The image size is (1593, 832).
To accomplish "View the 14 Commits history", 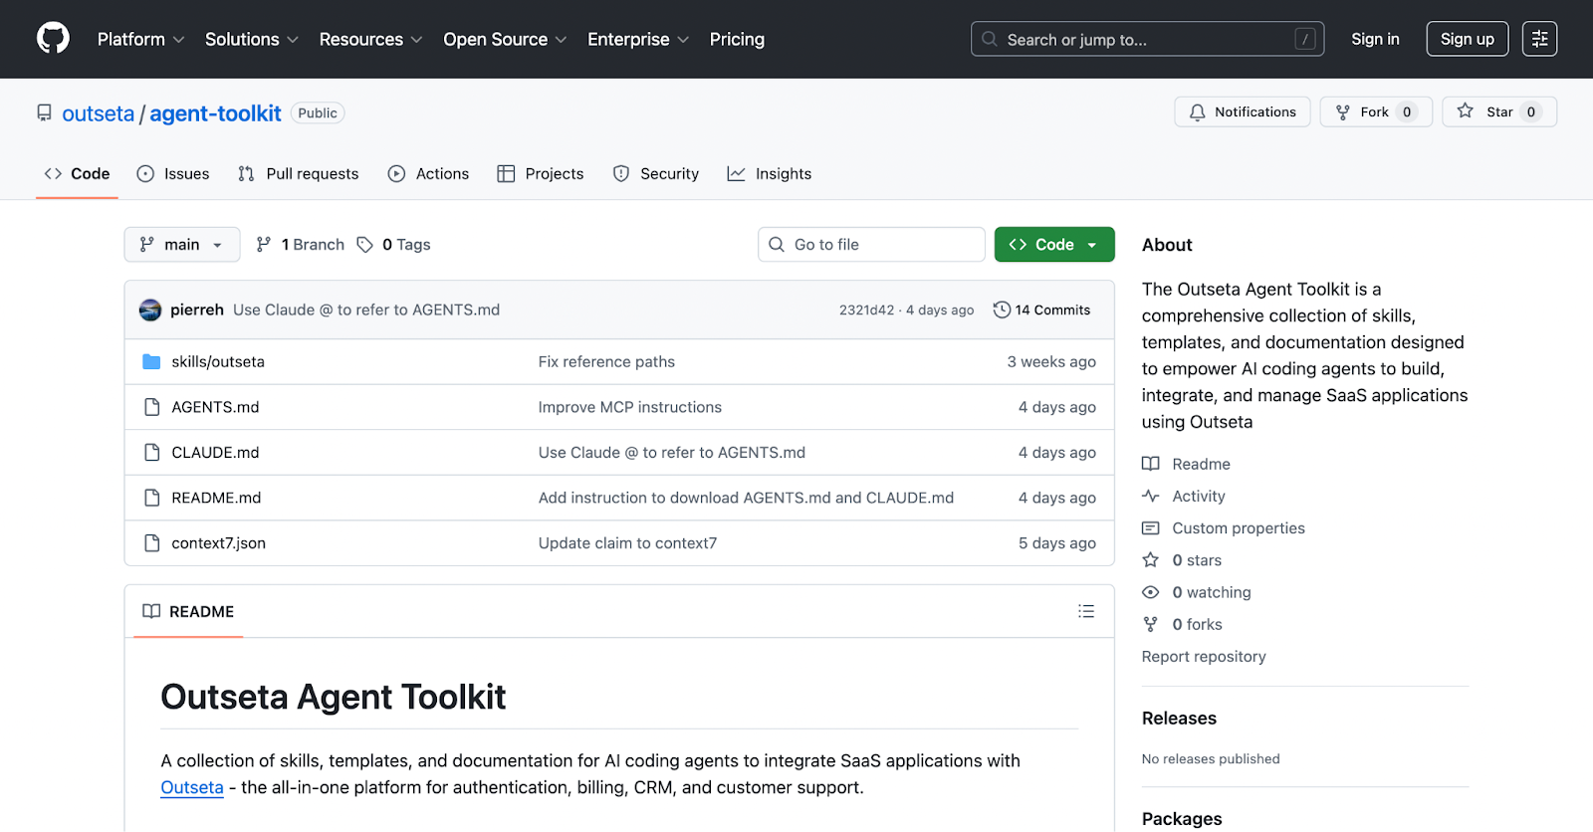I will (1041, 311).
